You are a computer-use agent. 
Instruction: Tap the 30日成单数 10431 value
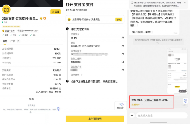(57, 49)
